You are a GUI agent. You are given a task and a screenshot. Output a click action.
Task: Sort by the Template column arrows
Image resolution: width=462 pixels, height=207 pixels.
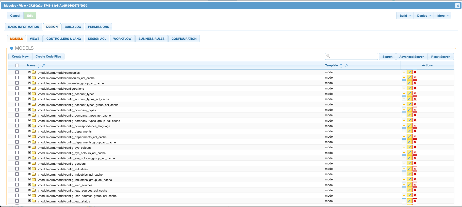point(341,66)
